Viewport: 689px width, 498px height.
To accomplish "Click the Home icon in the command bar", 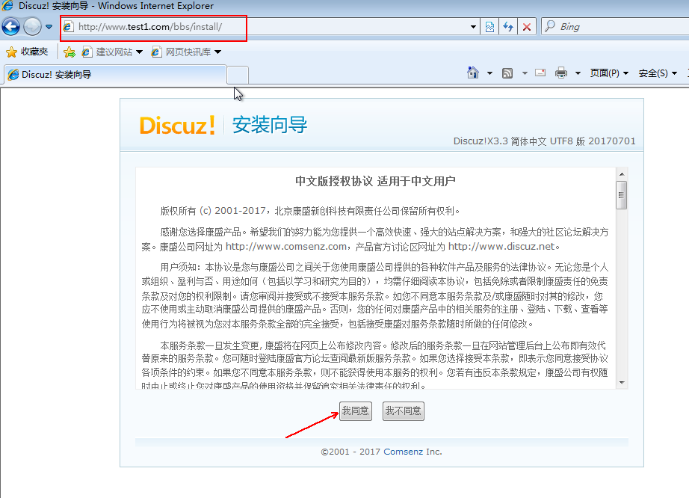I will click(473, 73).
